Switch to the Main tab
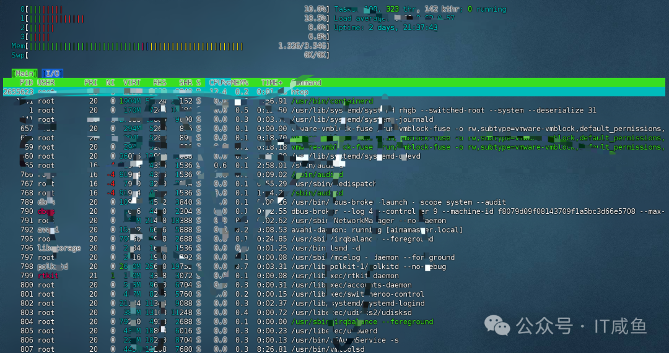Image resolution: width=669 pixels, height=353 pixels. click(x=24, y=74)
